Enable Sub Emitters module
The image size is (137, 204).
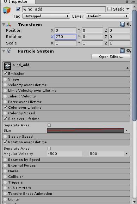5,188
